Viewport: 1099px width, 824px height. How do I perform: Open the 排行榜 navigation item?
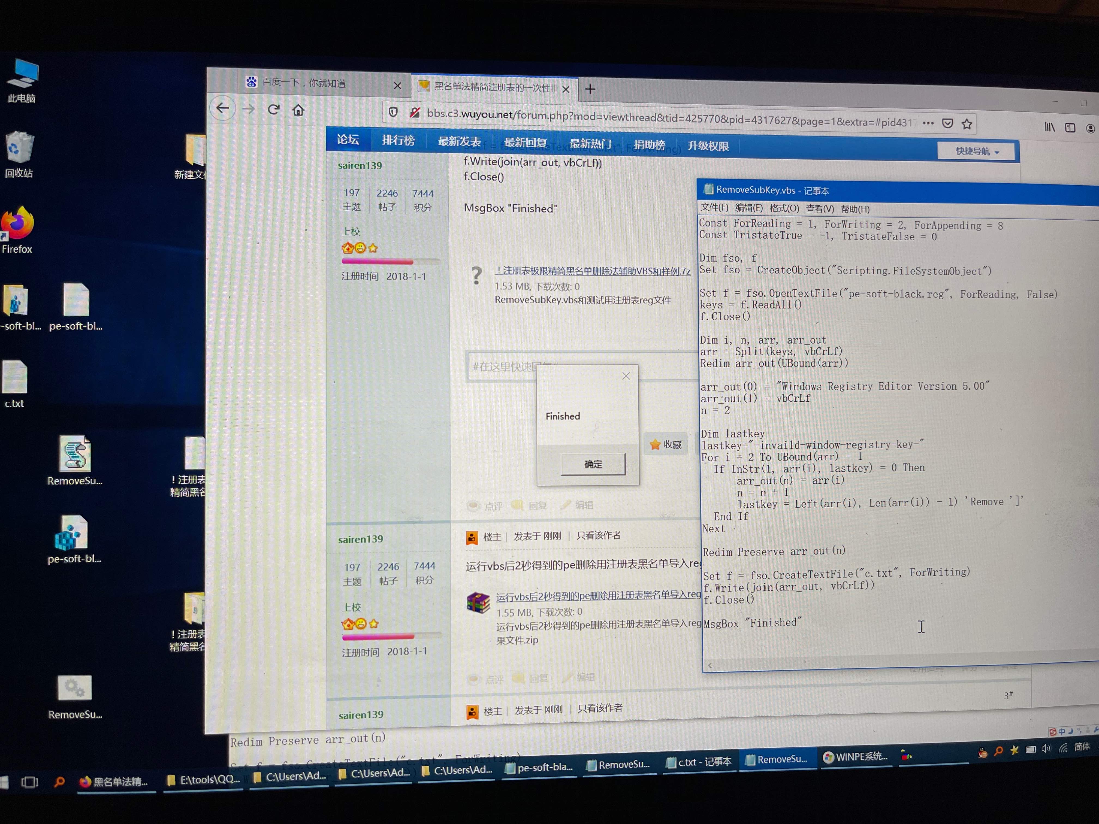point(398,140)
